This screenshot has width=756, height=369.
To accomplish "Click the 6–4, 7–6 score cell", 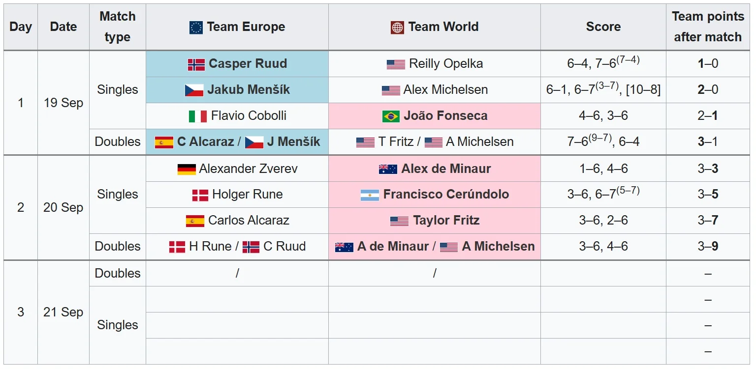I will coord(603,64).
